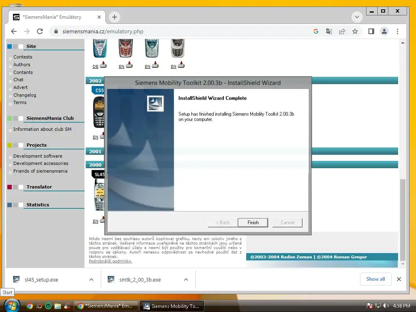Click EN link under SL45 phone
Viewport: 416px width, 312px height.
95,221
